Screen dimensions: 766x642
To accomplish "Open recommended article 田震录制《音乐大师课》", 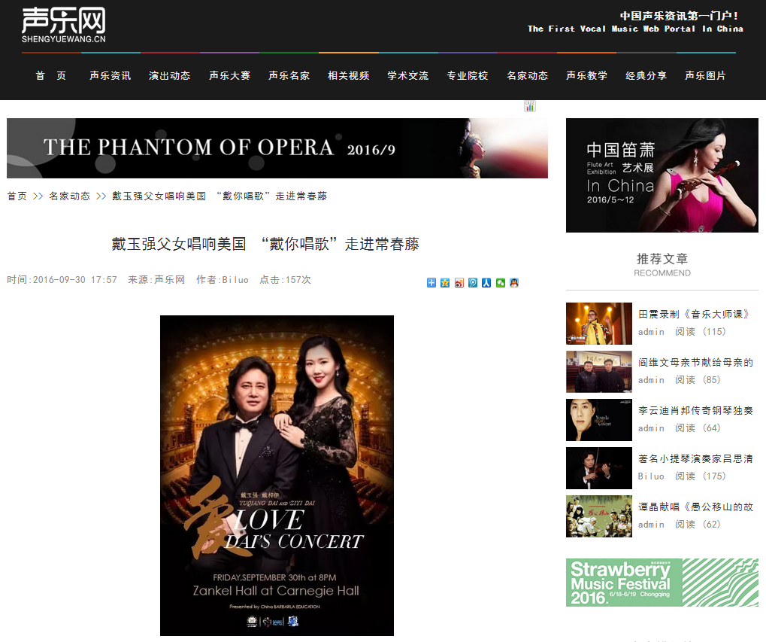I will tap(694, 314).
